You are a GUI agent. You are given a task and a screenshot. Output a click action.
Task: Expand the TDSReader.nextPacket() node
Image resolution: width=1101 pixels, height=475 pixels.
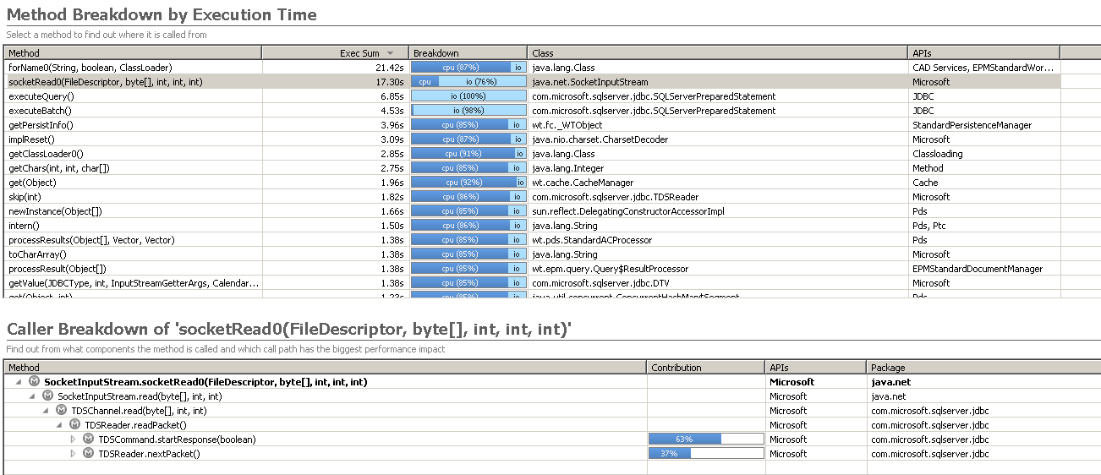[x=73, y=454]
